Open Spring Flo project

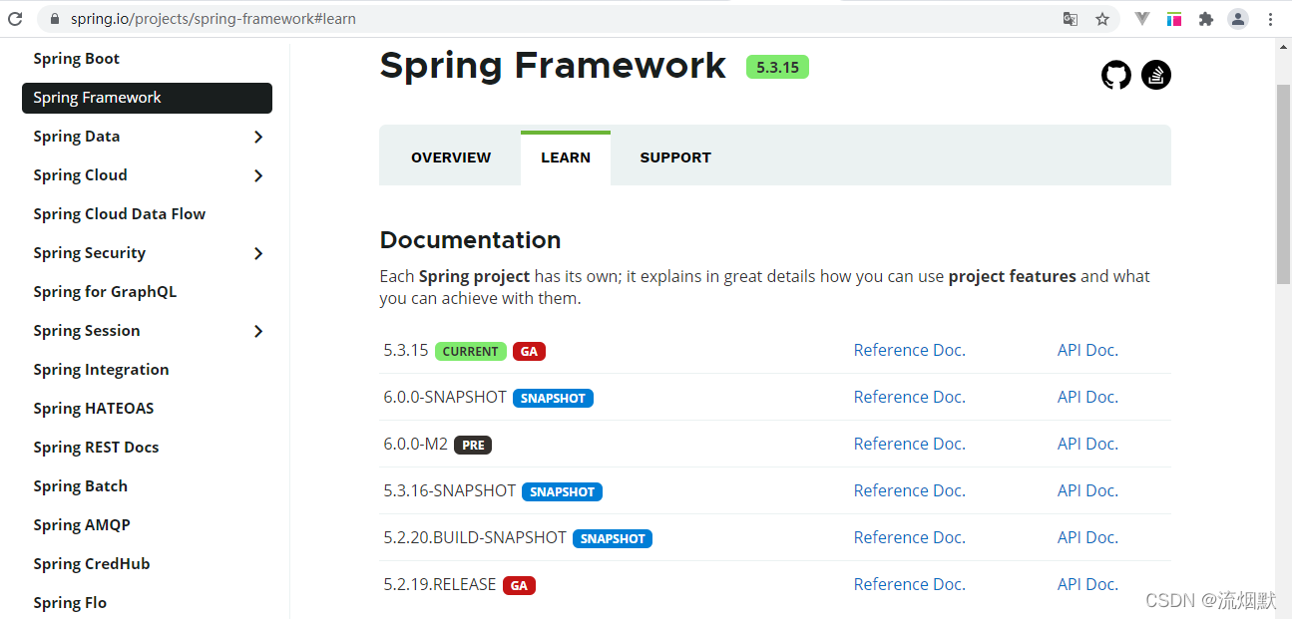(x=70, y=603)
